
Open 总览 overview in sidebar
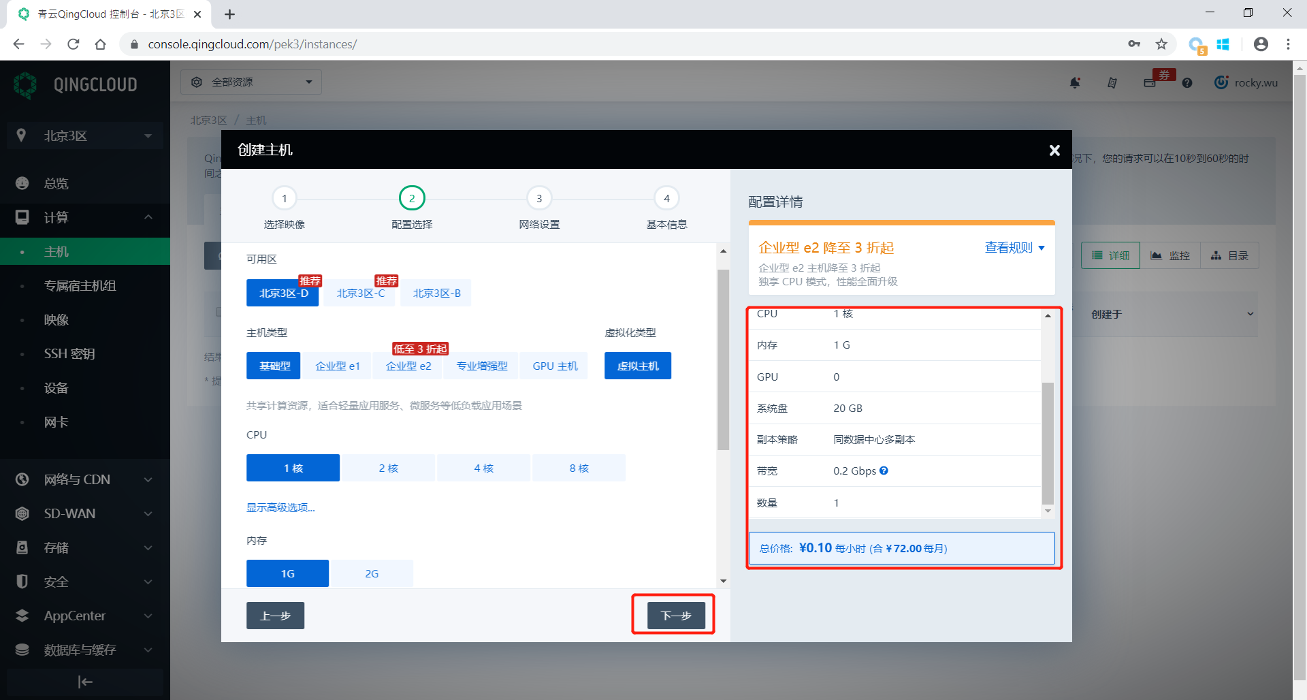85,183
